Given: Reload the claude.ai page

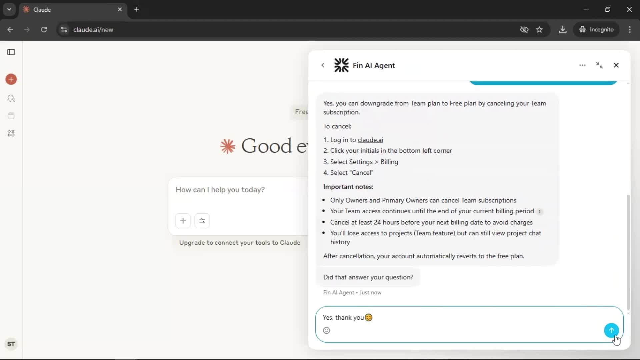Looking at the screenshot, I should coord(44,30).
